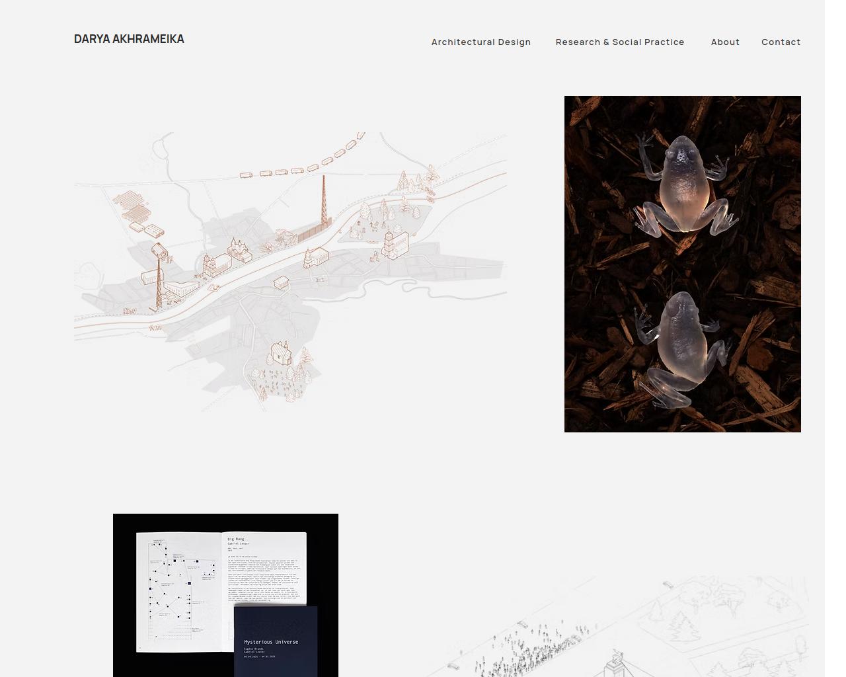Click the dark Mysterious Universe booklet cover
The width and height of the screenshot is (846, 677).
click(x=276, y=640)
